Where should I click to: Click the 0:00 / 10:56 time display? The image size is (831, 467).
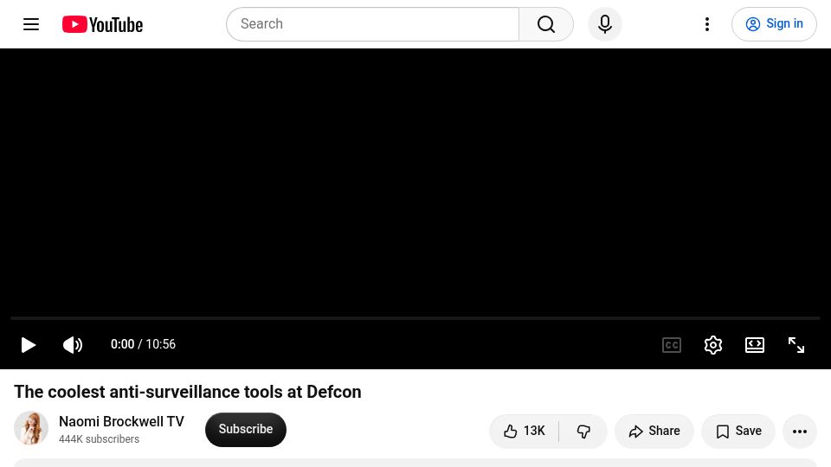click(143, 344)
